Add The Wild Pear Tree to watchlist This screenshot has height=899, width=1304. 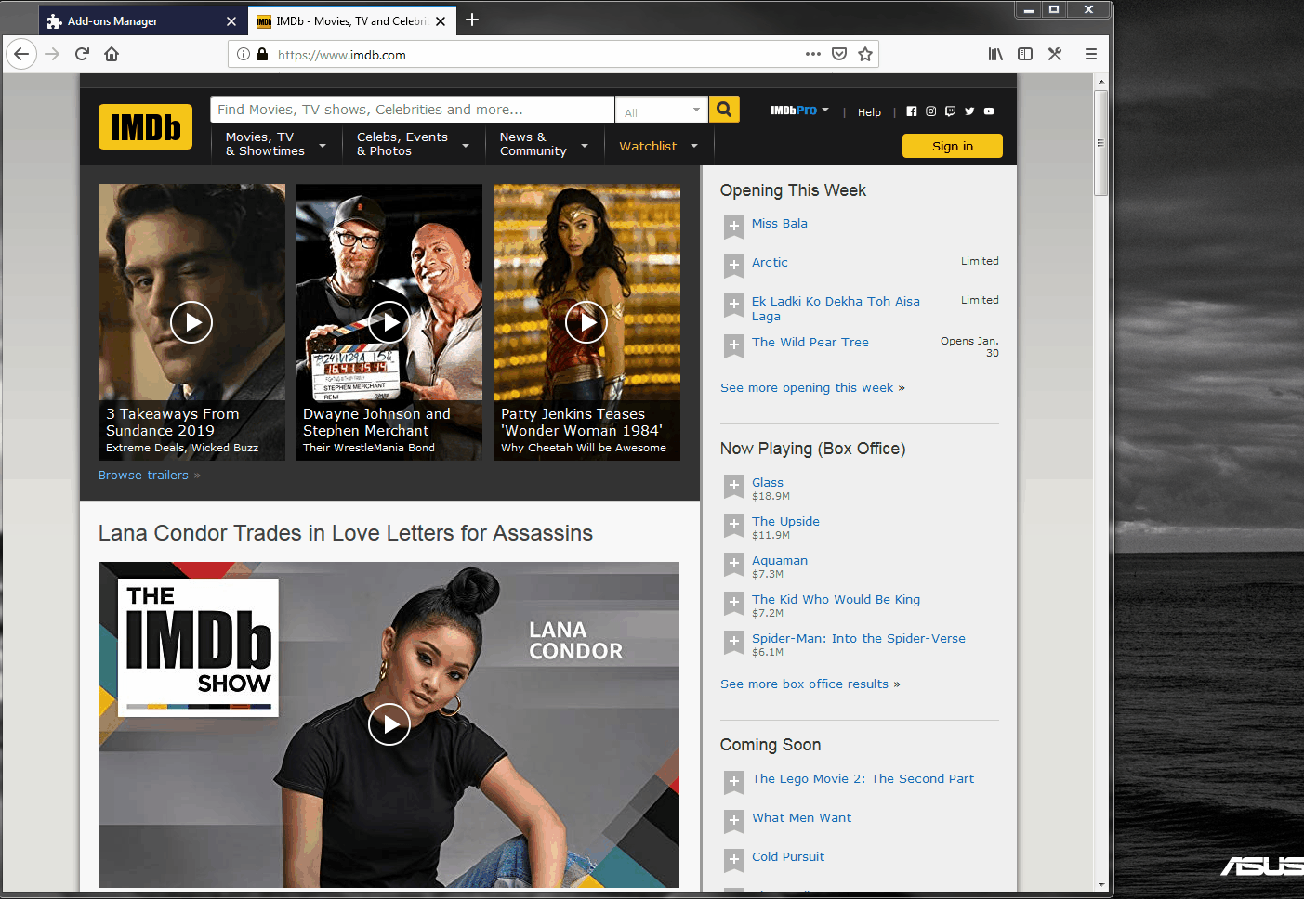(734, 345)
